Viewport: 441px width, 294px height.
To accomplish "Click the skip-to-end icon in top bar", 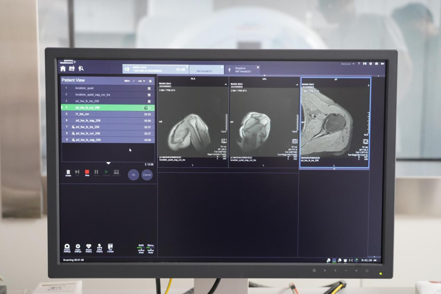I will click(365, 64).
